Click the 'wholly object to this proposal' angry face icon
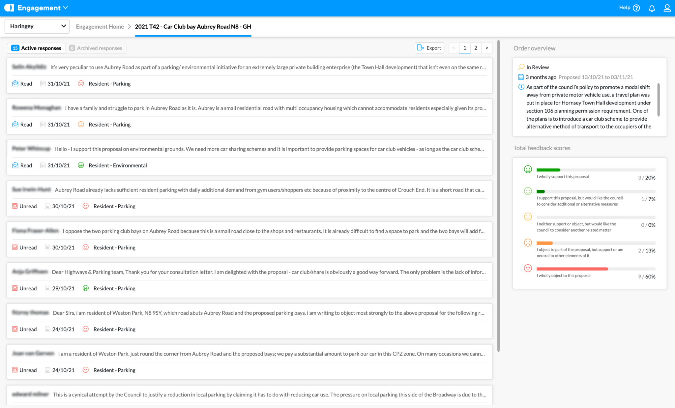 [528, 268]
